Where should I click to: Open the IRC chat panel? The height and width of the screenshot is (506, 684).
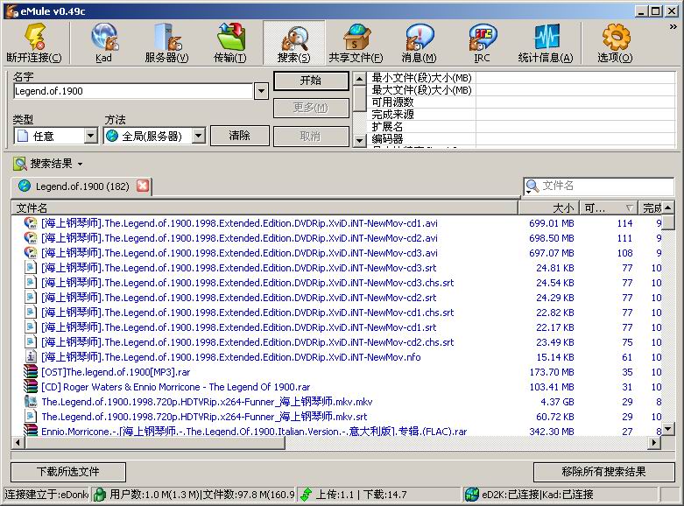(x=482, y=43)
